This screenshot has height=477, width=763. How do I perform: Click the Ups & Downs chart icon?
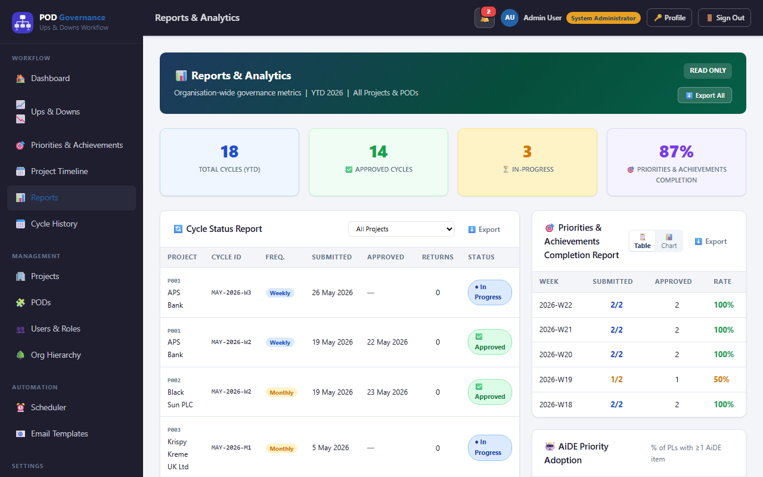point(20,111)
